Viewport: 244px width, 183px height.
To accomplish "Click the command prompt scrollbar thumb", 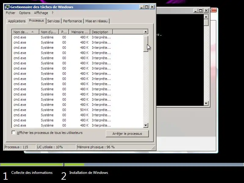I will (206, 22).
